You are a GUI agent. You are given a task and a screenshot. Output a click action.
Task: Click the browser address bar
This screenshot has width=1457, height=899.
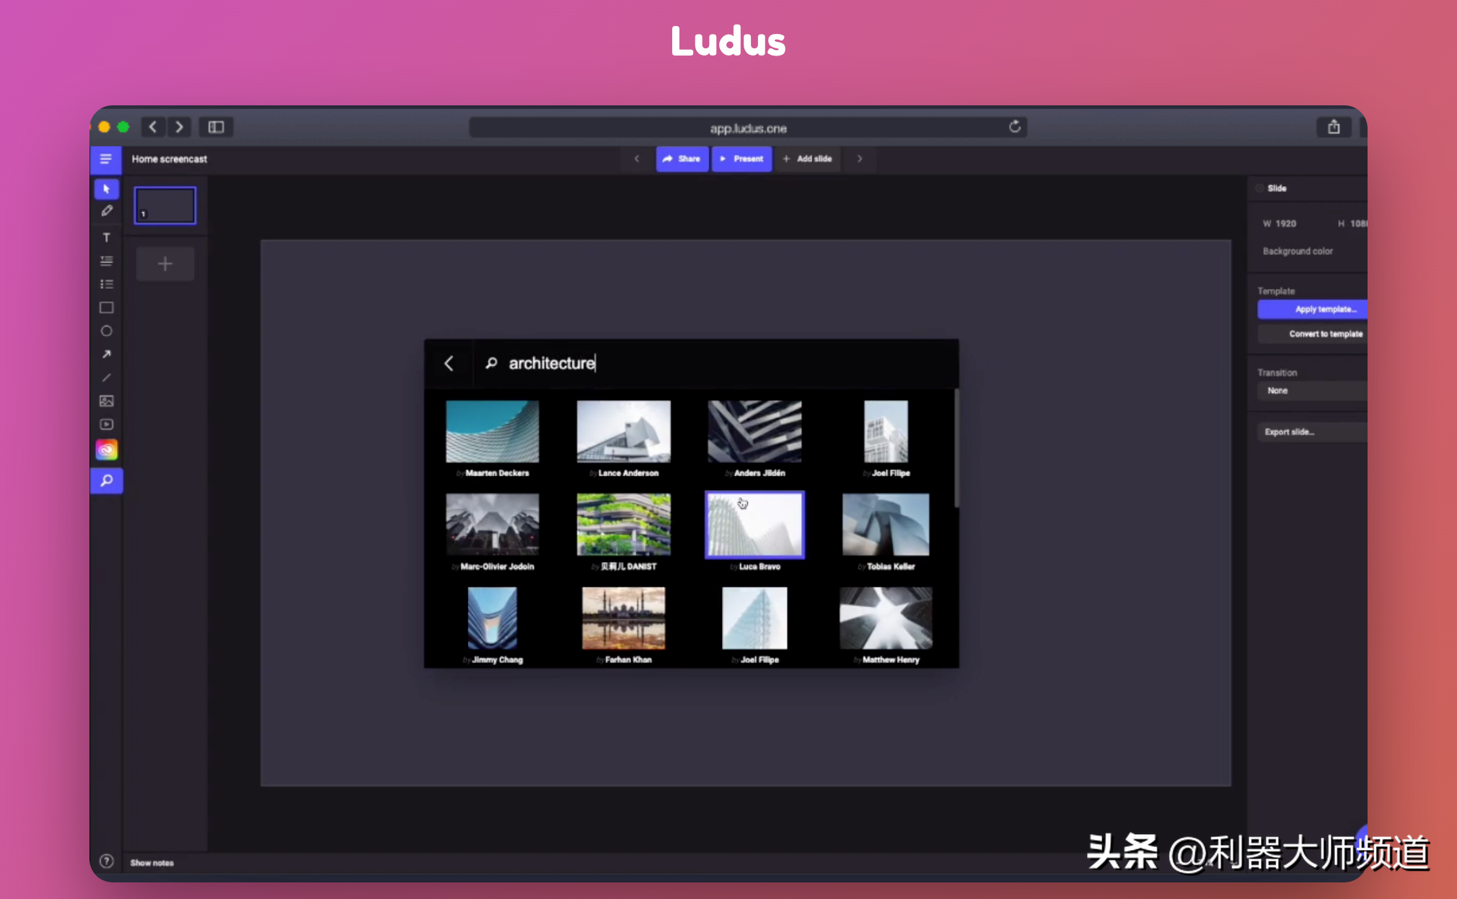coord(748,128)
